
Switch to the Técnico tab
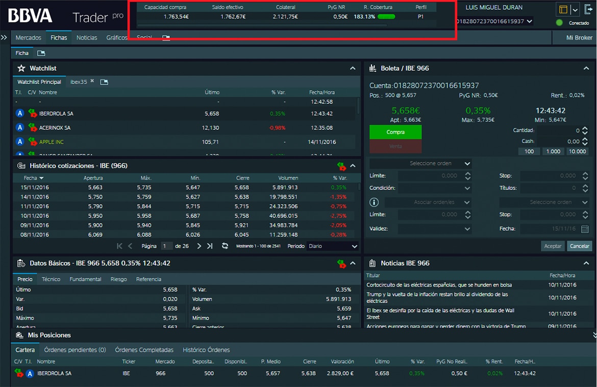pyautogui.click(x=51, y=279)
